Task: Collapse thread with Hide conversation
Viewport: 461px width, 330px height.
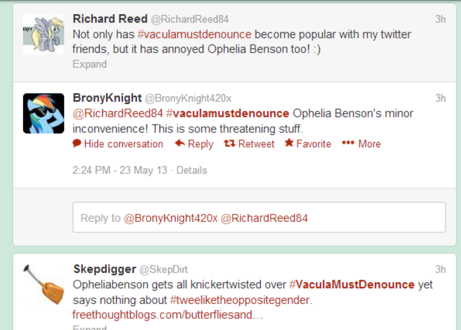Action: click(123, 144)
